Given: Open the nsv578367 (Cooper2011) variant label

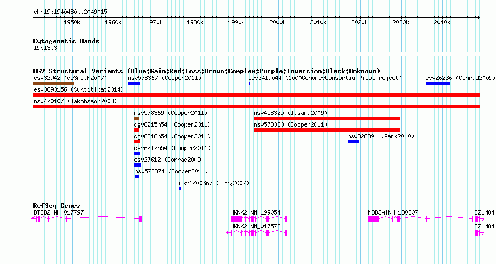Looking at the screenshot, I should pyautogui.click(x=164, y=78).
